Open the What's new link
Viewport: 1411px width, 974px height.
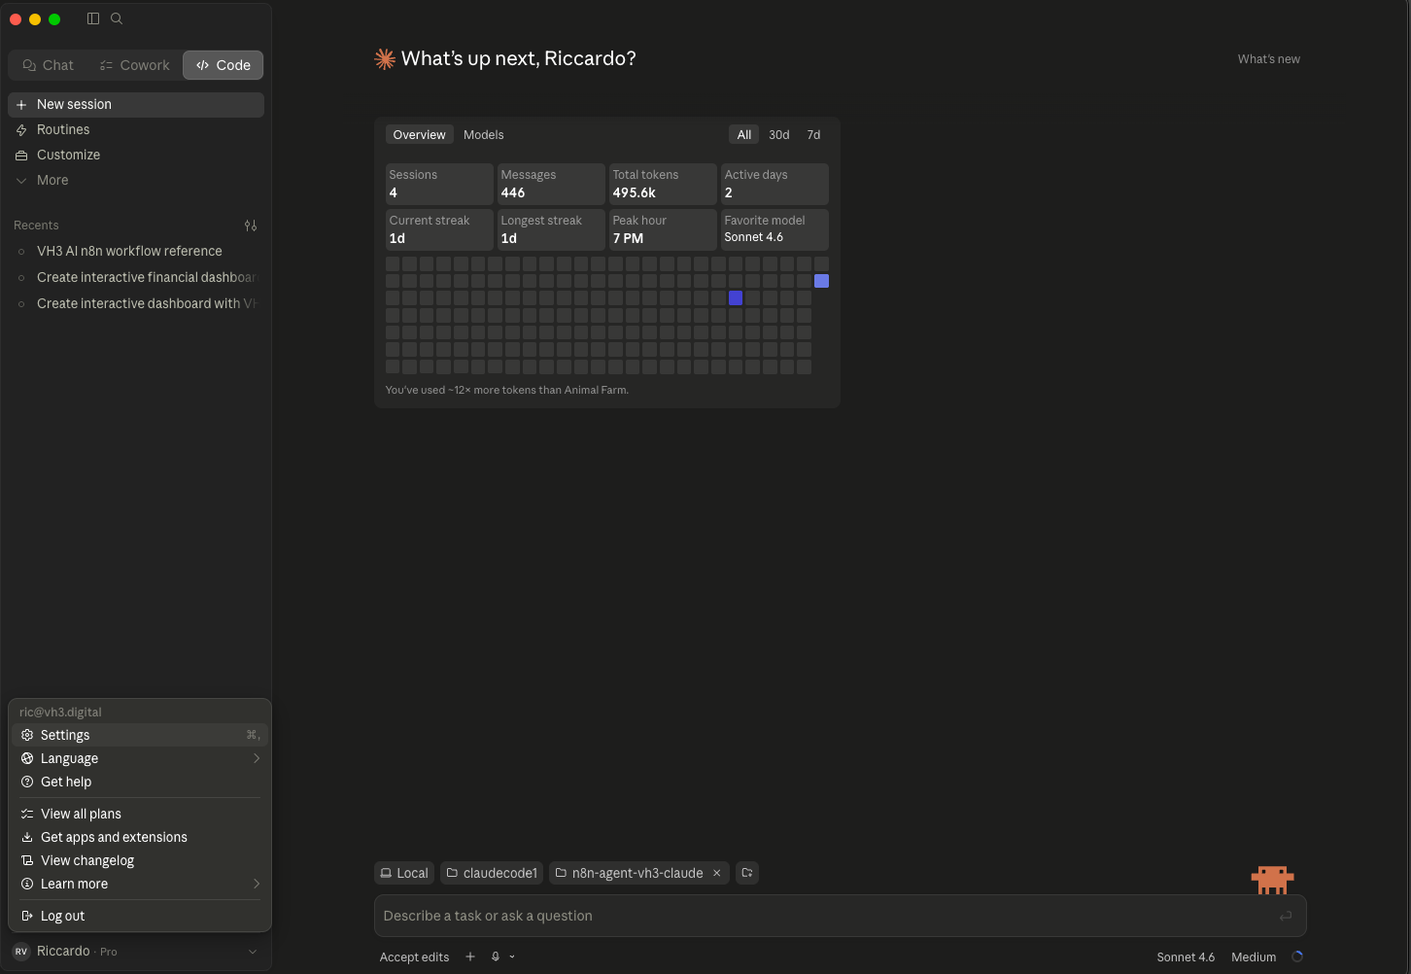1268,59
